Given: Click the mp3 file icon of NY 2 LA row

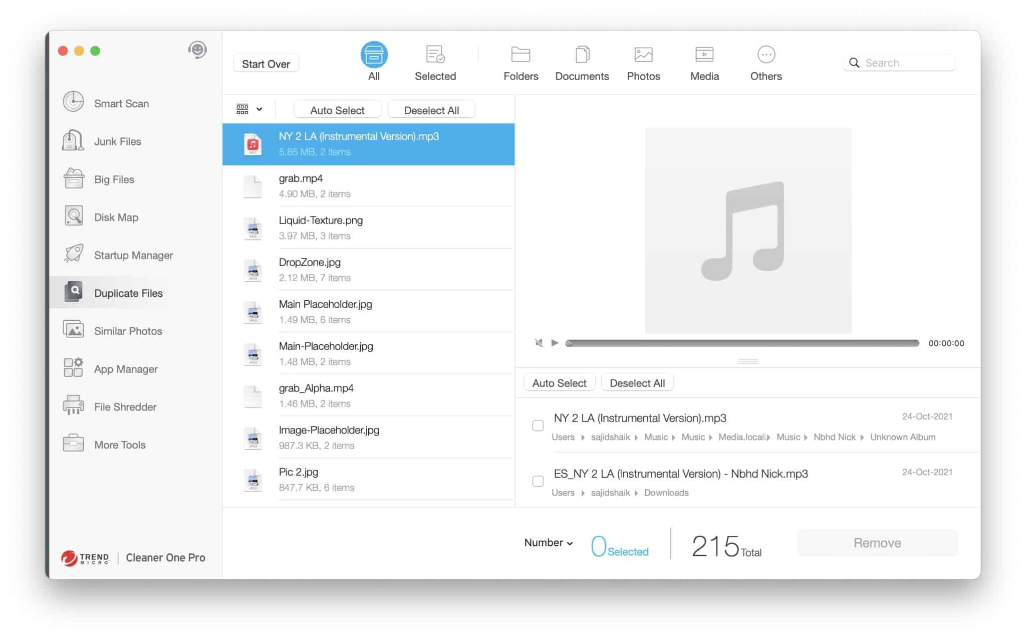Looking at the screenshot, I should [252, 144].
